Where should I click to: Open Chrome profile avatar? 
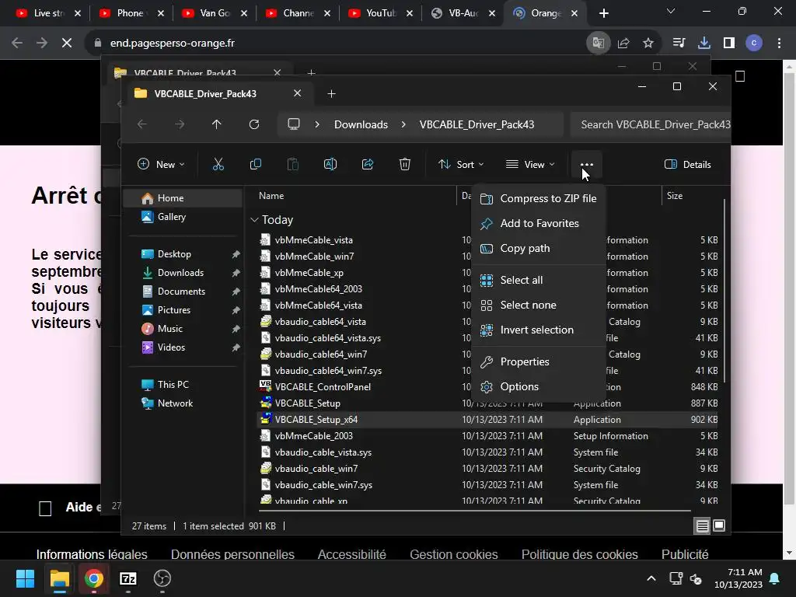[754, 44]
